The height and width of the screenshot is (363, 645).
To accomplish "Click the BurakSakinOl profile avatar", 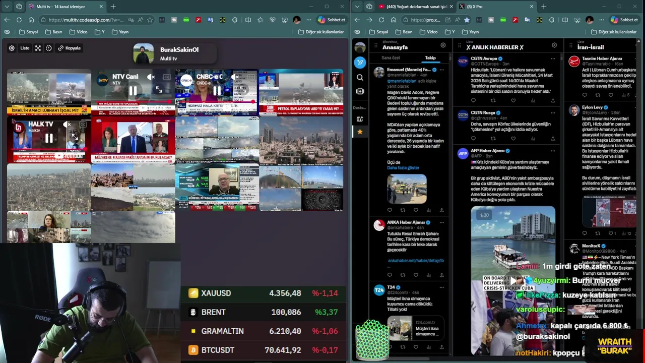I will pyautogui.click(x=144, y=53).
